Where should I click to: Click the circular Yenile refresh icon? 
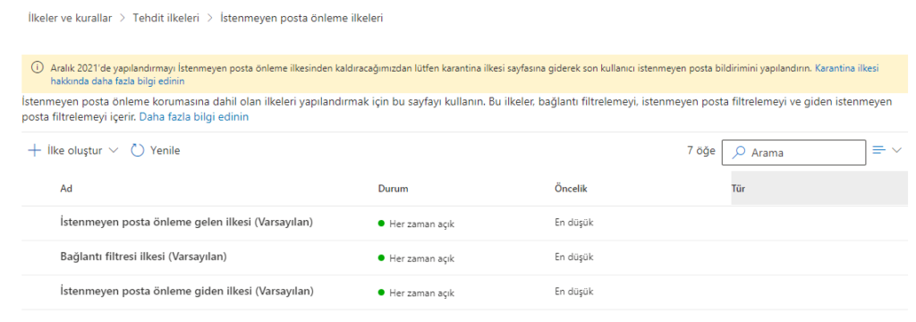coord(137,151)
